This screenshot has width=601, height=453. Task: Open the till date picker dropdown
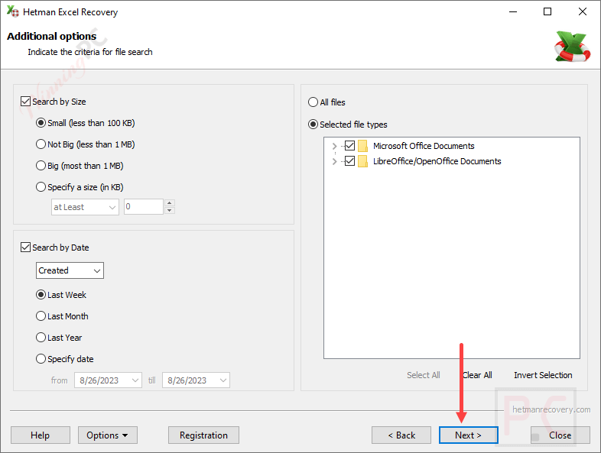(223, 380)
